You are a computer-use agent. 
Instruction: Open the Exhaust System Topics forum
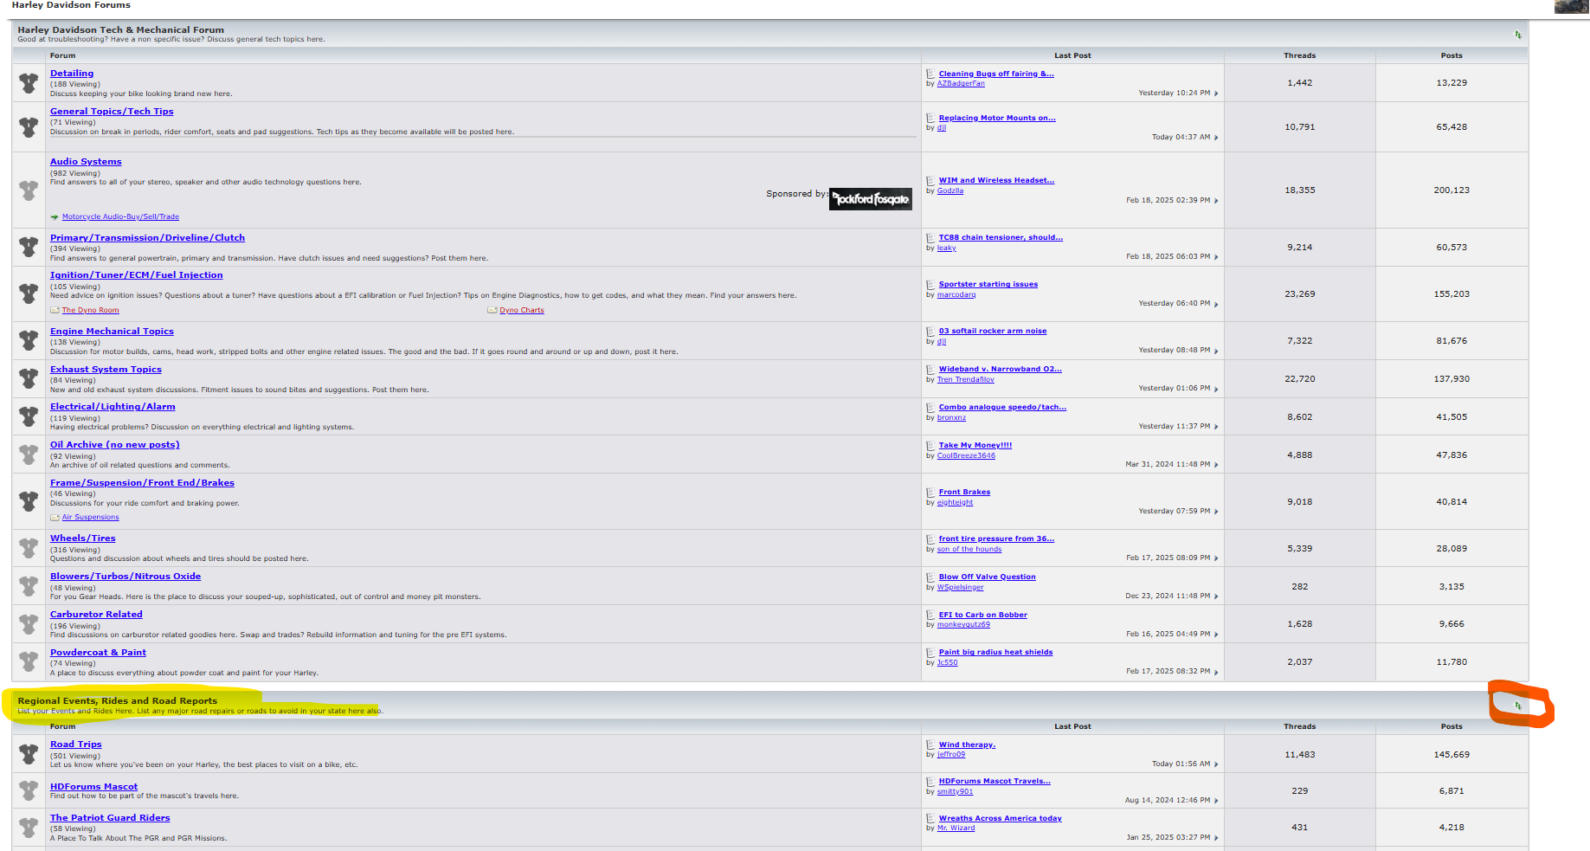click(x=106, y=370)
